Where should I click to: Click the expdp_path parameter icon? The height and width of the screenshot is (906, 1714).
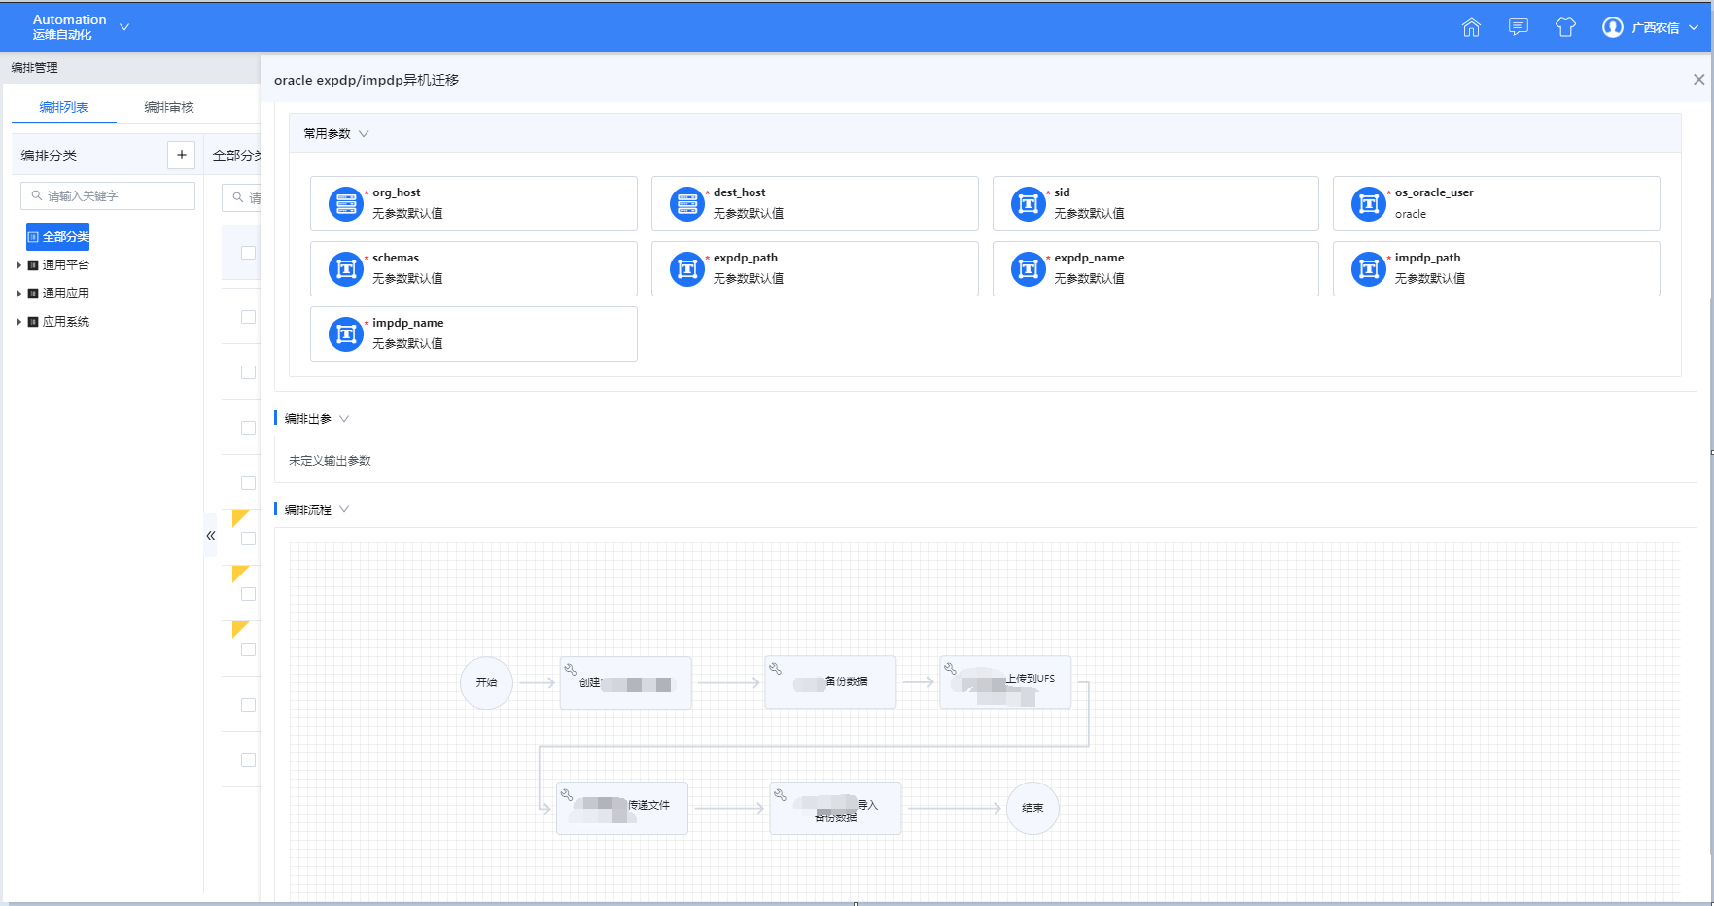pos(687,269)
